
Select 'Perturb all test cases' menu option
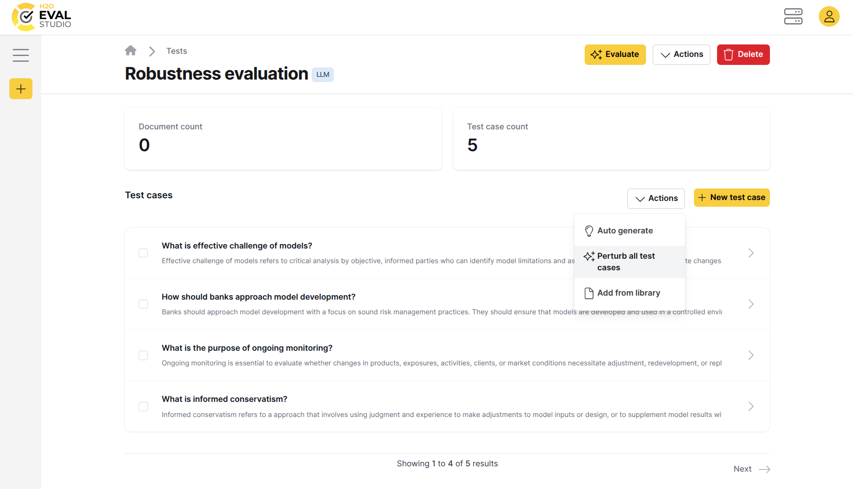click(626, 261)
